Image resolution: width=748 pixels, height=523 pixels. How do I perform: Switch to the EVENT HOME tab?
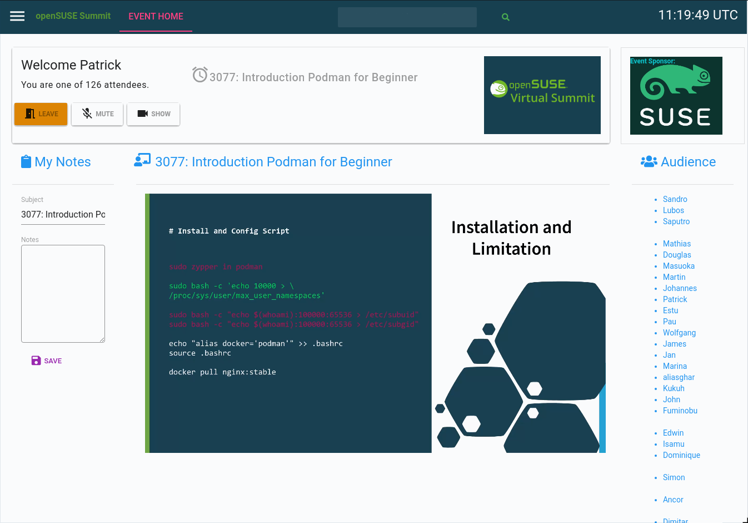[156, 16]
